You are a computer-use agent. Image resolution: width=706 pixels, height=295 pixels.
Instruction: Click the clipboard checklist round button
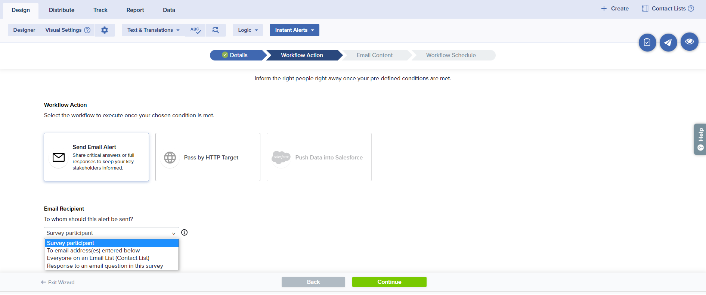click(647, 43)
